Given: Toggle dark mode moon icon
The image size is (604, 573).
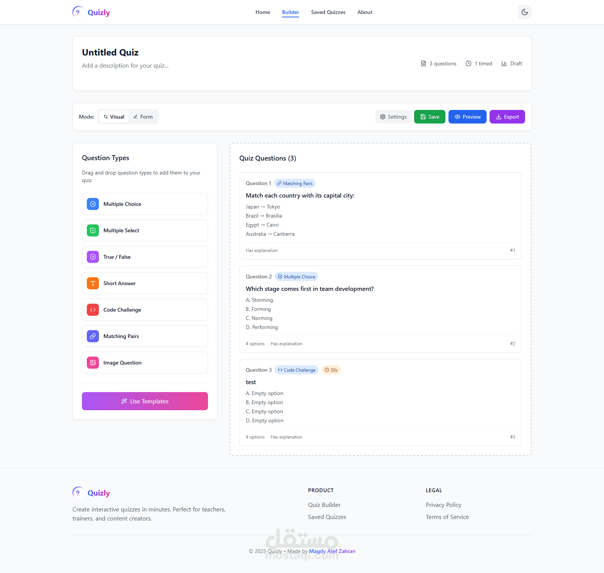Looking at the screenshot, I should pos(525,12).
